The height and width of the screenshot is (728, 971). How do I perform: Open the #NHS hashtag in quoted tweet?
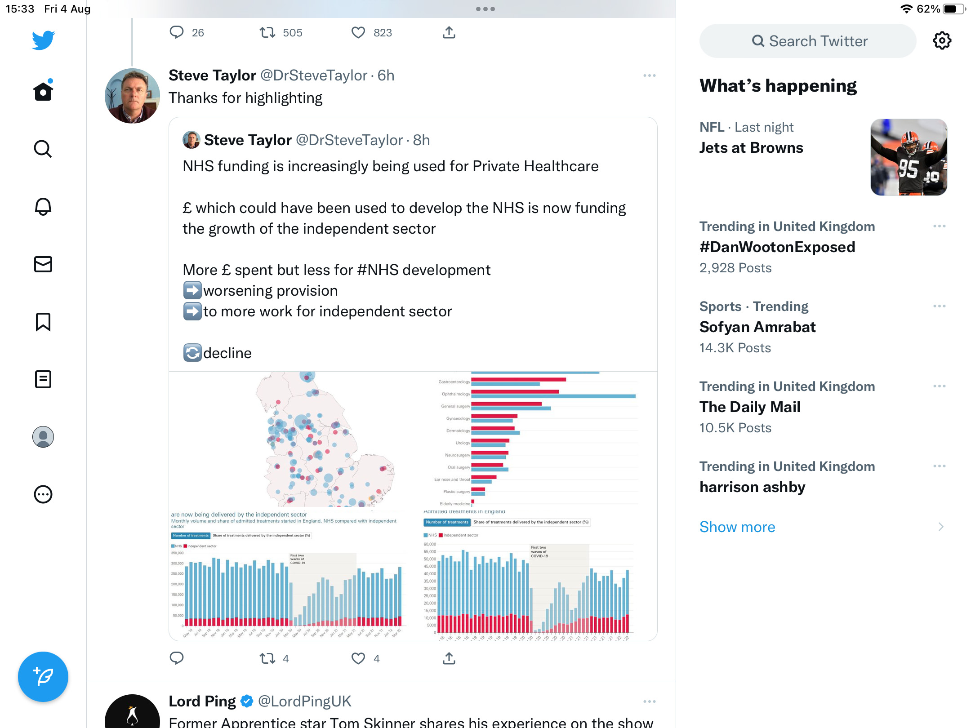[x=378, y=270]
